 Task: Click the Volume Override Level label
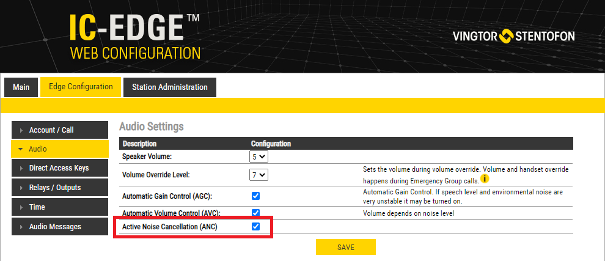click(156, 175)
